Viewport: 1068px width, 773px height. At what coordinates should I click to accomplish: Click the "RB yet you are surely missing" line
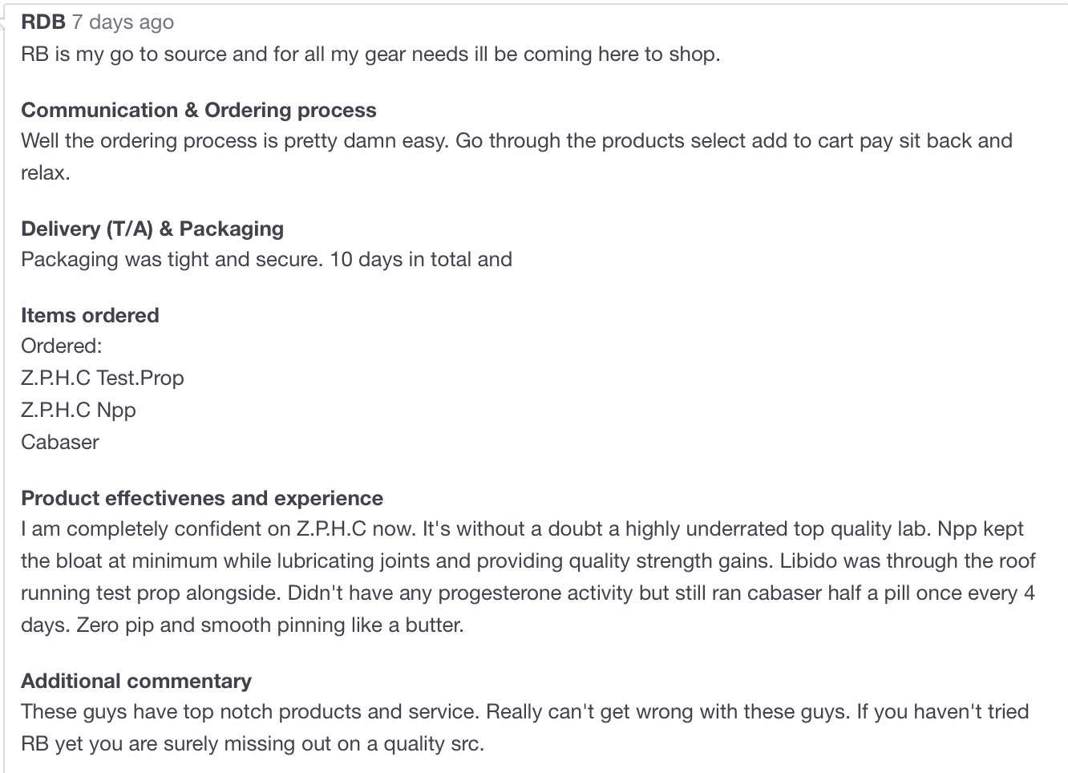coord(252,743)
